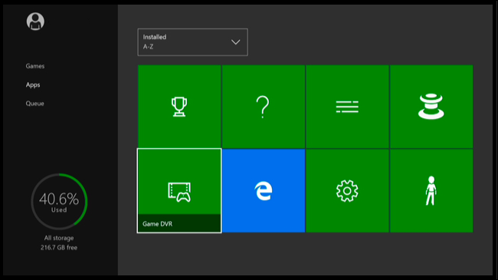The height and width of the screenshot is (280, 498).
Task: Open the Avatar figure tile
Action: point(431,190)
